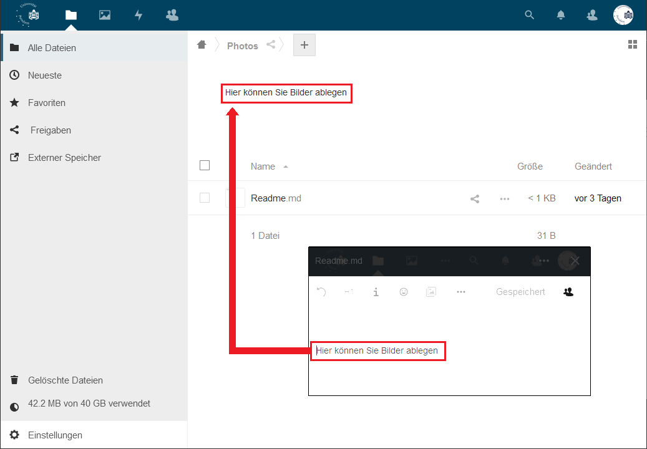Viewport: 647px width, 449px height.
Task: Sort files by Name column
Action: [x=263, y=167]
